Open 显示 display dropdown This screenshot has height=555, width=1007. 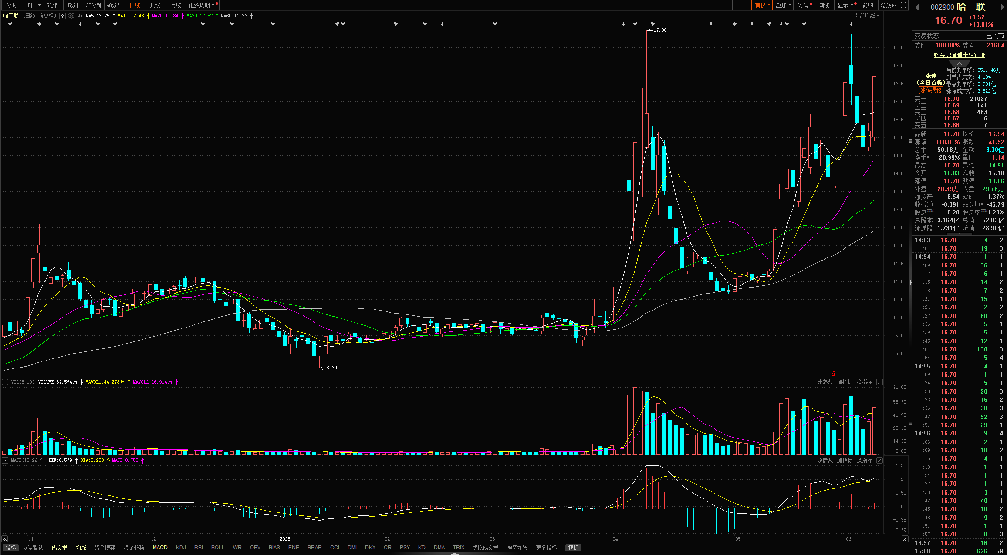(x=845, y=5)
